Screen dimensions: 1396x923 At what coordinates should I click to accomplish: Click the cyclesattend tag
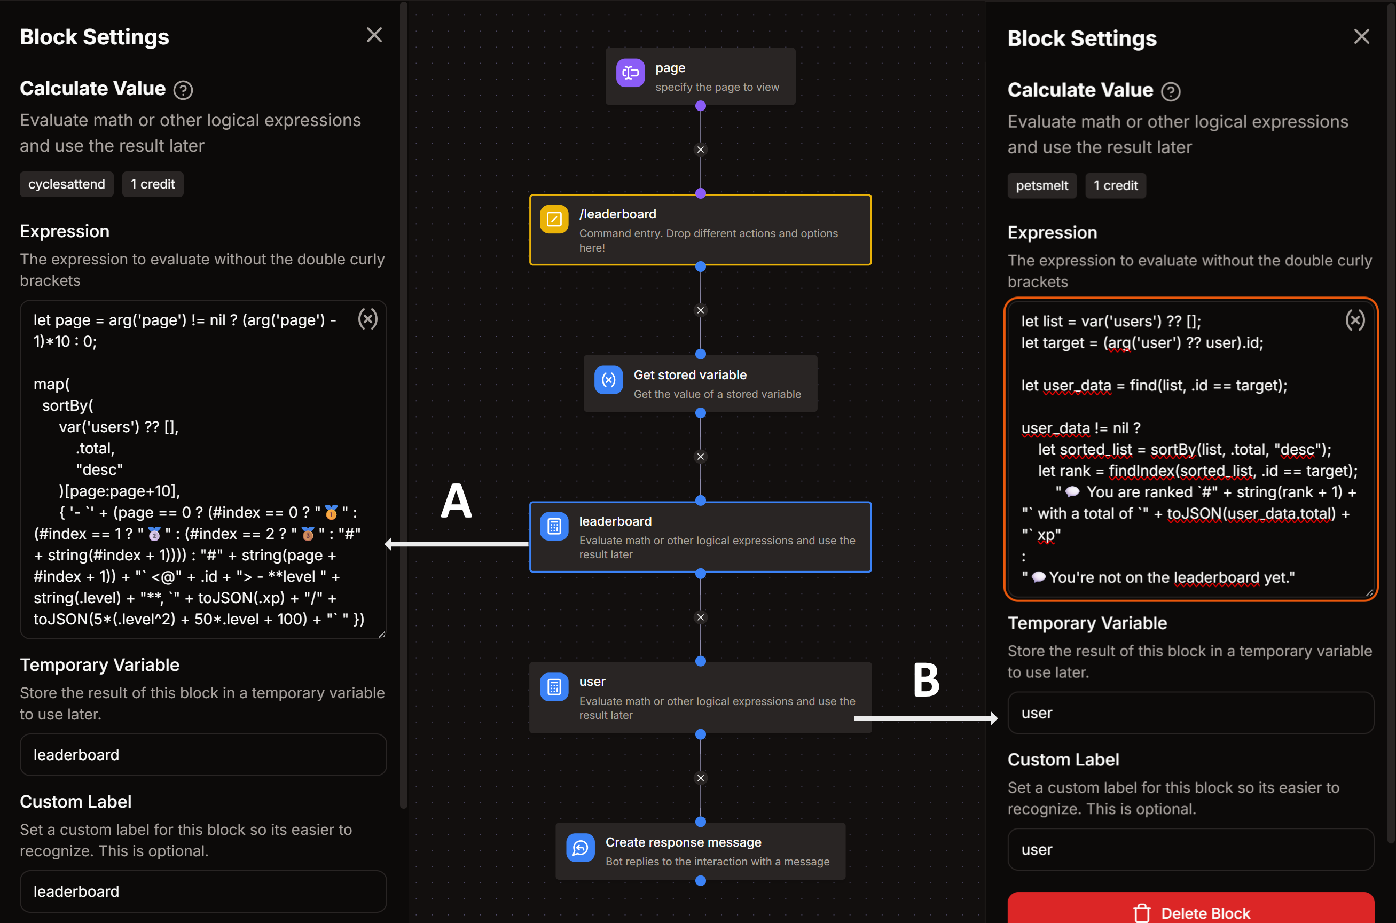[67, 184]
